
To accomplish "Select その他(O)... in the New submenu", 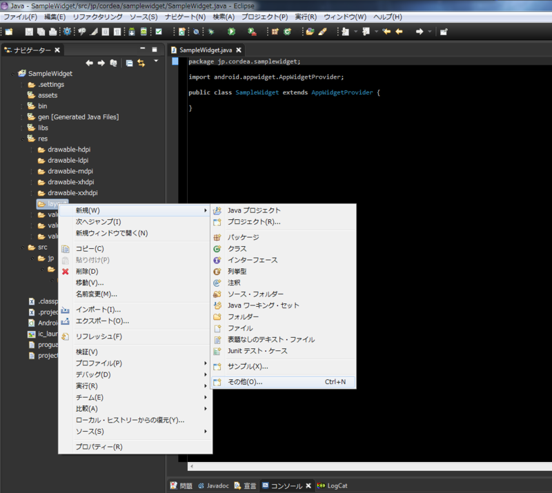I will [284, 382].
